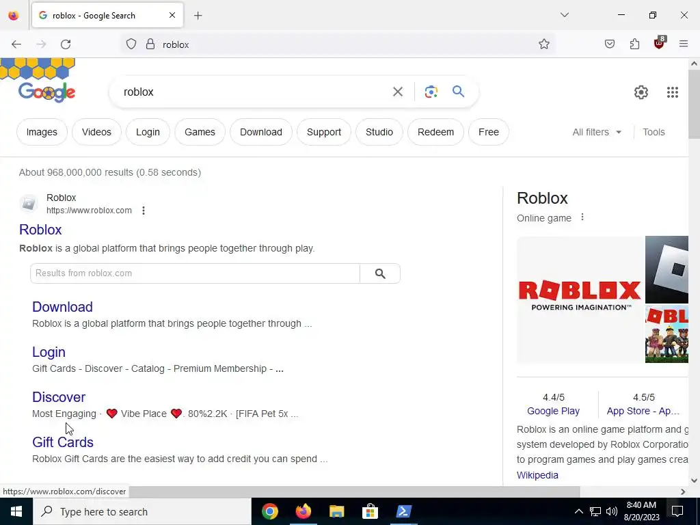View site security via the padlock icon

point(150,44)
